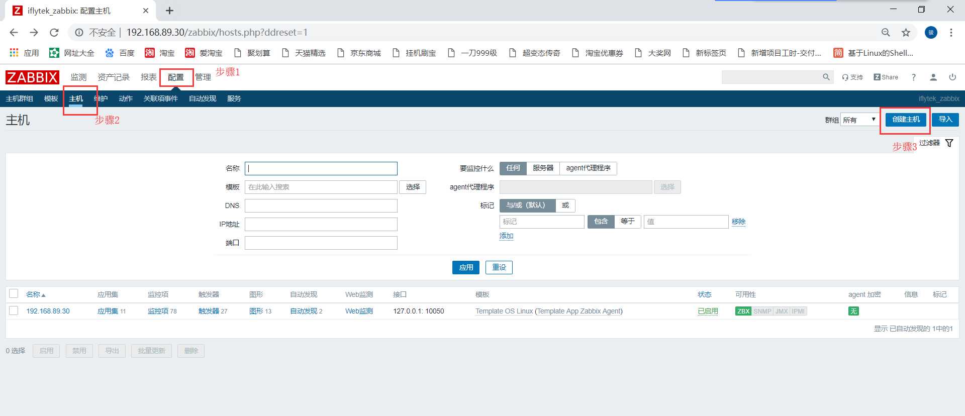Click the browser address bar URL
Image resolution: width=965 pixels, height=416 pixels.
coord(217,33)
